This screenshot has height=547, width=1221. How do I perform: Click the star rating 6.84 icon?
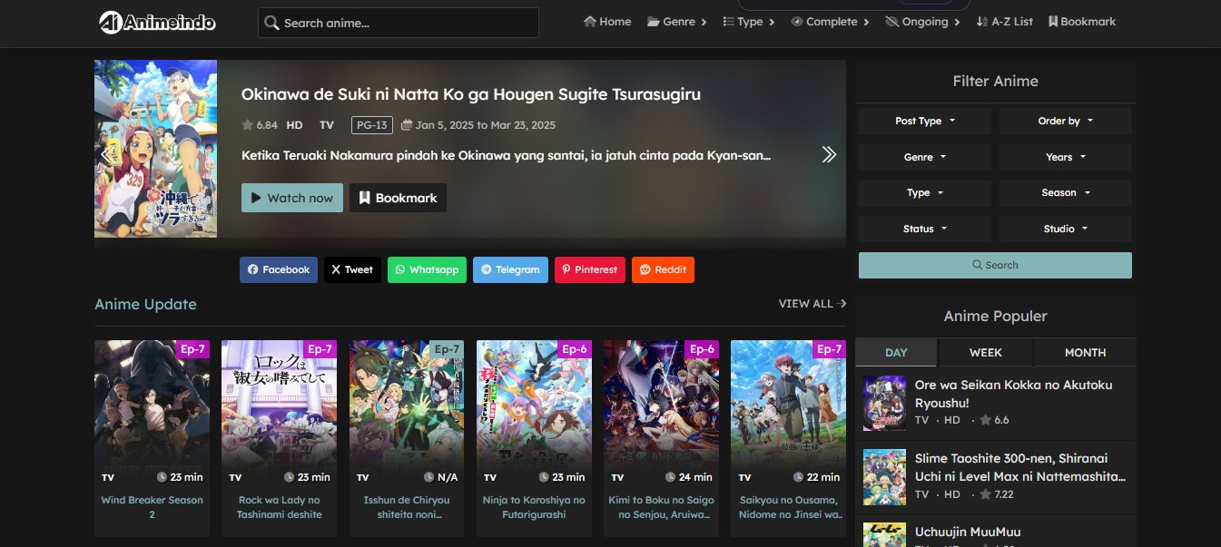[x=247, y=125]
